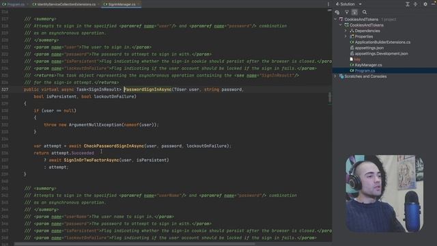Click the json file icon beside appsettings.json
The image size is (437, 246).
tap(352, 48)
